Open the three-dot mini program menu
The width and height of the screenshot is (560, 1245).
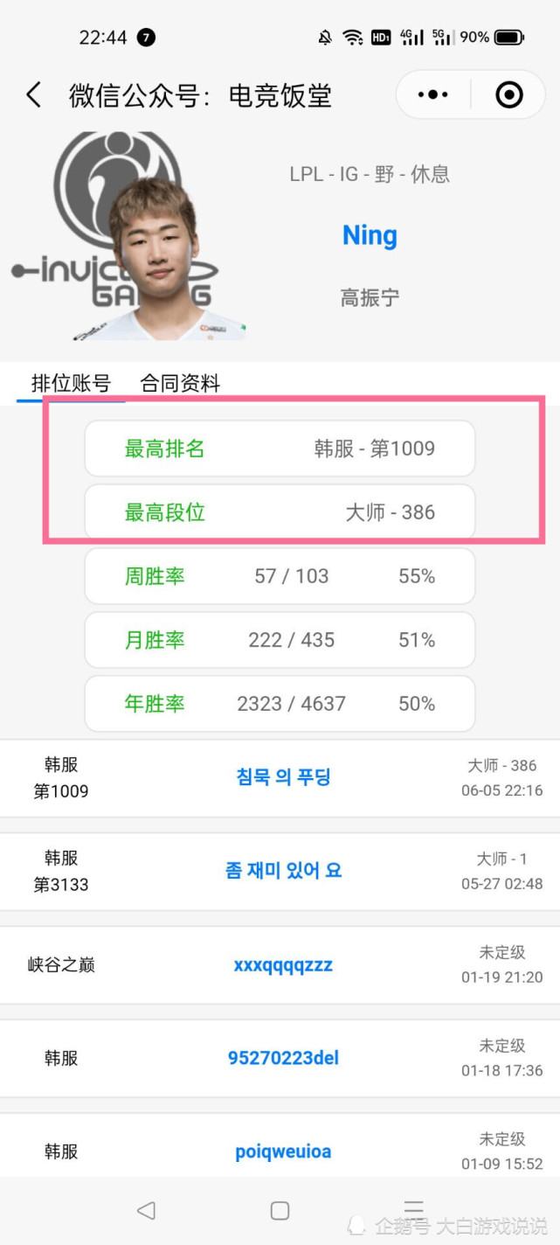(x=431, y=94)
